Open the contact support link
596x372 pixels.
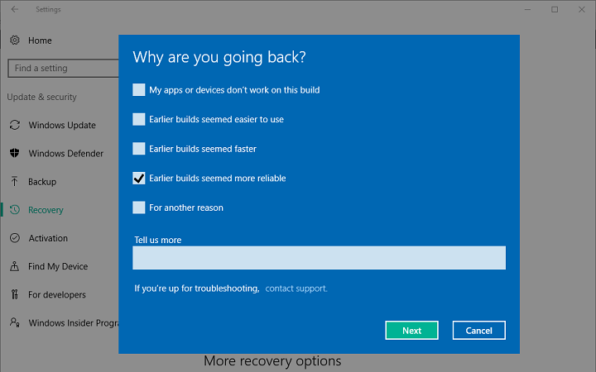point(296,289)
